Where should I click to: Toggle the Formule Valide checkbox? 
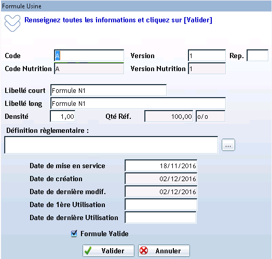[x=74, y=234]
